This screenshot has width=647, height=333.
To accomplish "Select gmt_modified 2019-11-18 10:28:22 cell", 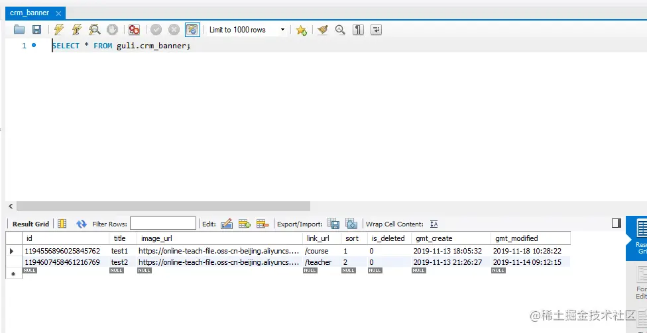I will [530, 251].
